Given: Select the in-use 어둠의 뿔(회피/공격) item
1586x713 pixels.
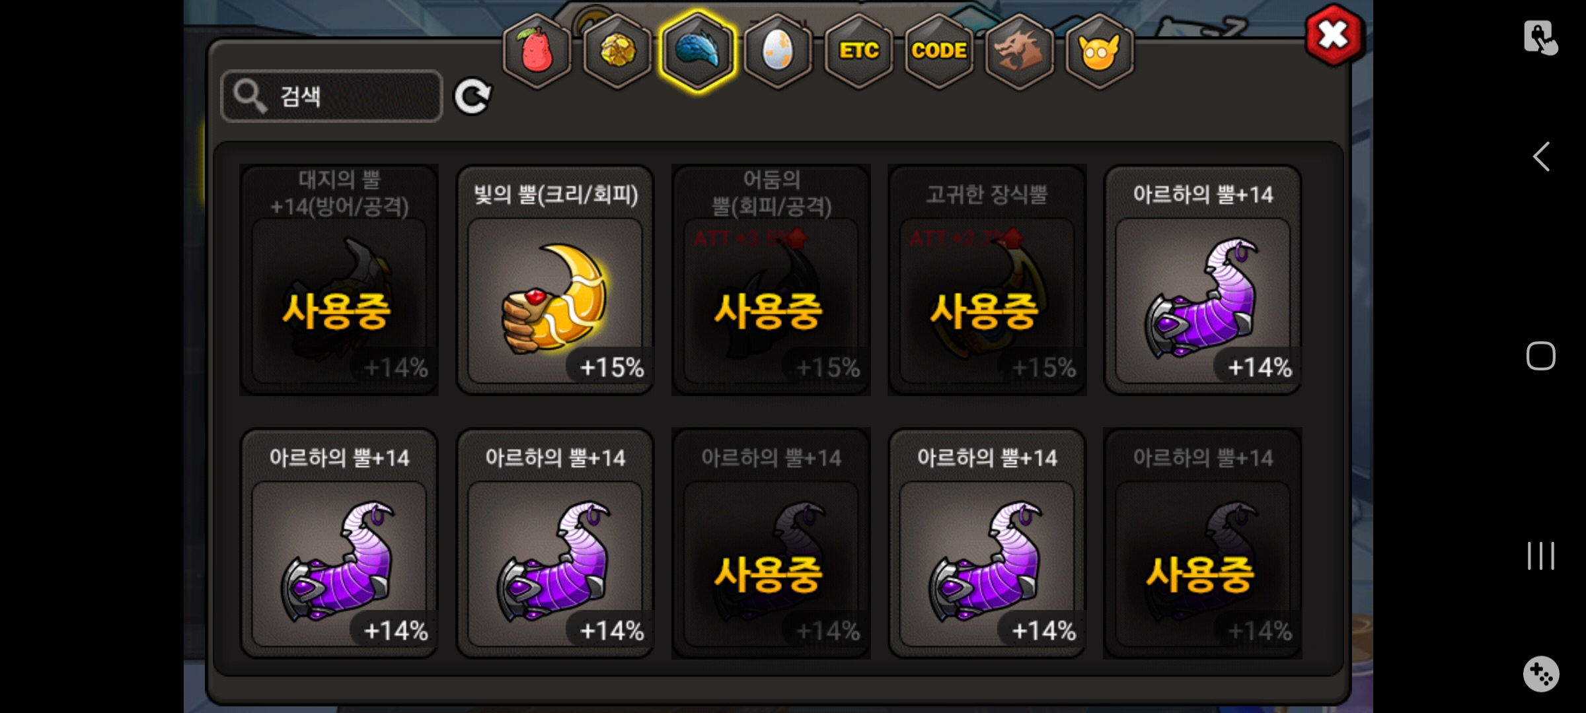Looking at the screenshot, I should tap(771, 280).
